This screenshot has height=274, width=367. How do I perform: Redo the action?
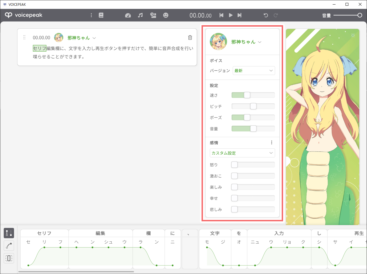(276, 15)
